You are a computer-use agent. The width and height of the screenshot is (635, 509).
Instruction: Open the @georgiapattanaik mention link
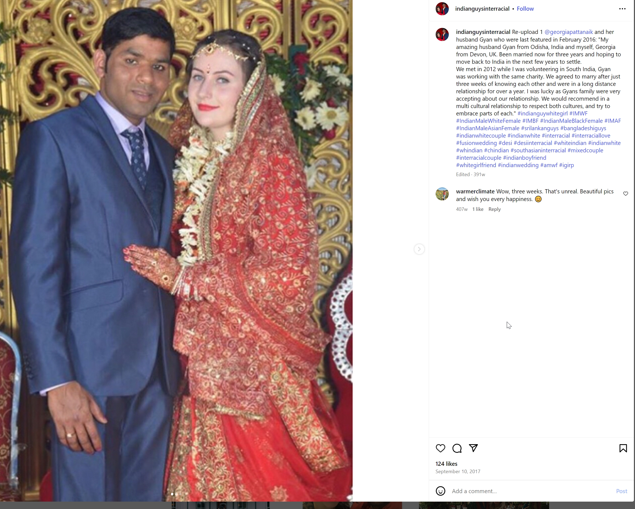[569, 32]
